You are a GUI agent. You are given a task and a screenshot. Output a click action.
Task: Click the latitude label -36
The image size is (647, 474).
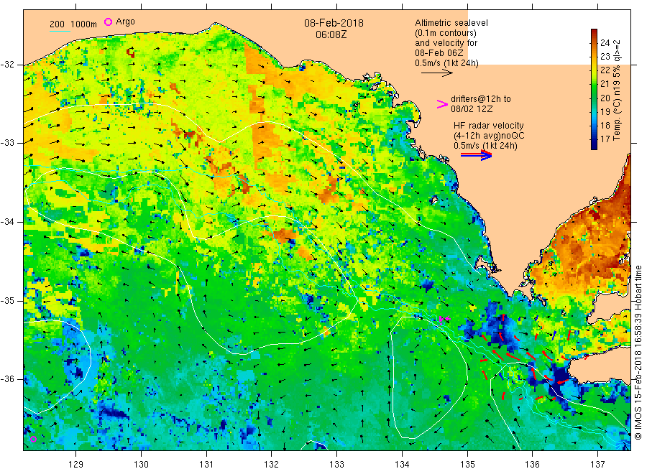pyautogui.click(x=7, y=379)
